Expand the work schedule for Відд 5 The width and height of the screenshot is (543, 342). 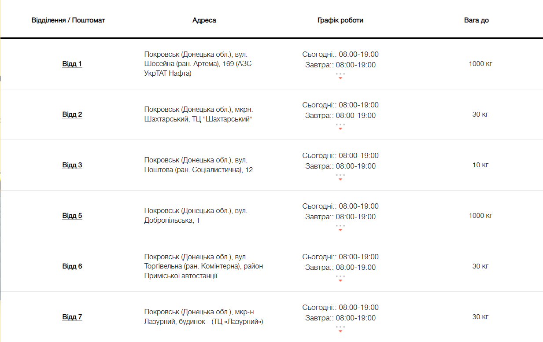(340, 228)
